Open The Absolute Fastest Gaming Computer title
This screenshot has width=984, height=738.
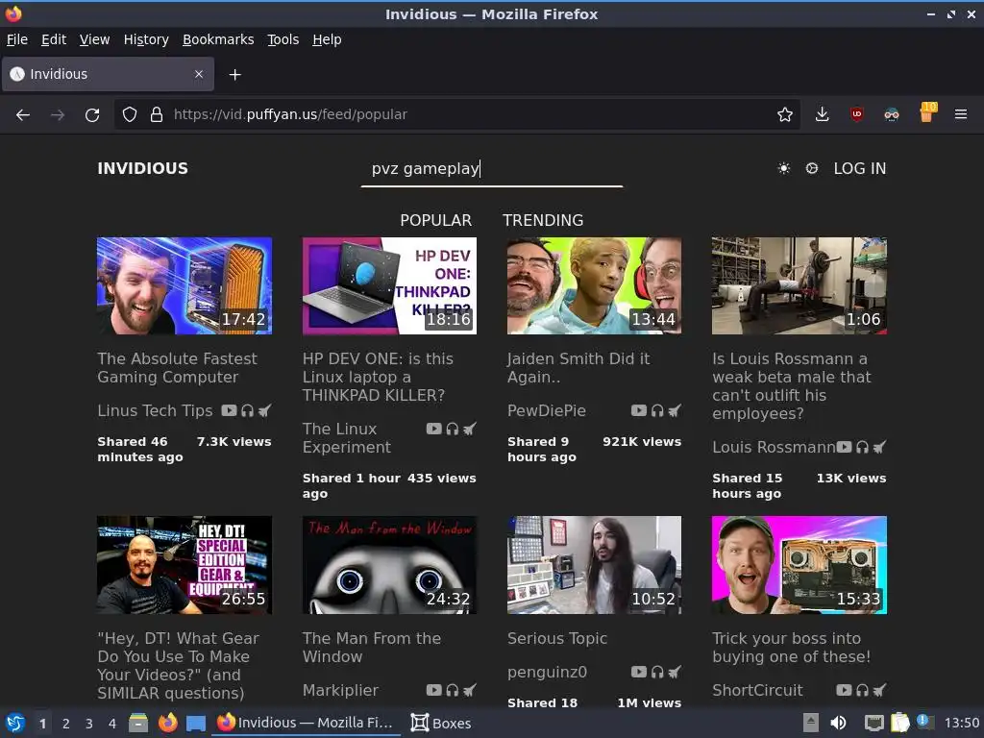point(177,368)
